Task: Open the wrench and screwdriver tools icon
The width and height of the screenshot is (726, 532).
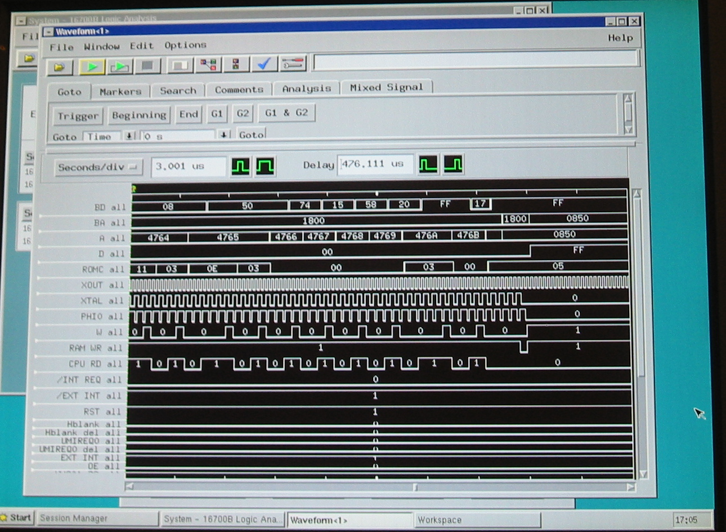Action: (293, 64)
